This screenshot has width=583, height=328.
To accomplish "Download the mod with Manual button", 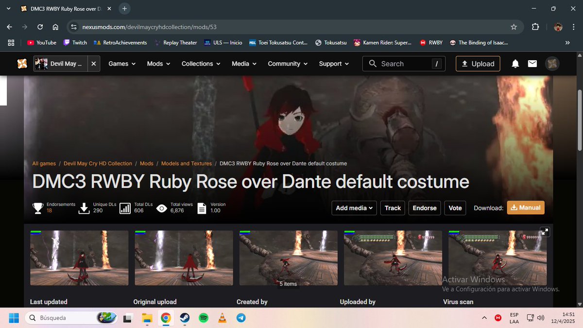I will (x=526, y=207).
